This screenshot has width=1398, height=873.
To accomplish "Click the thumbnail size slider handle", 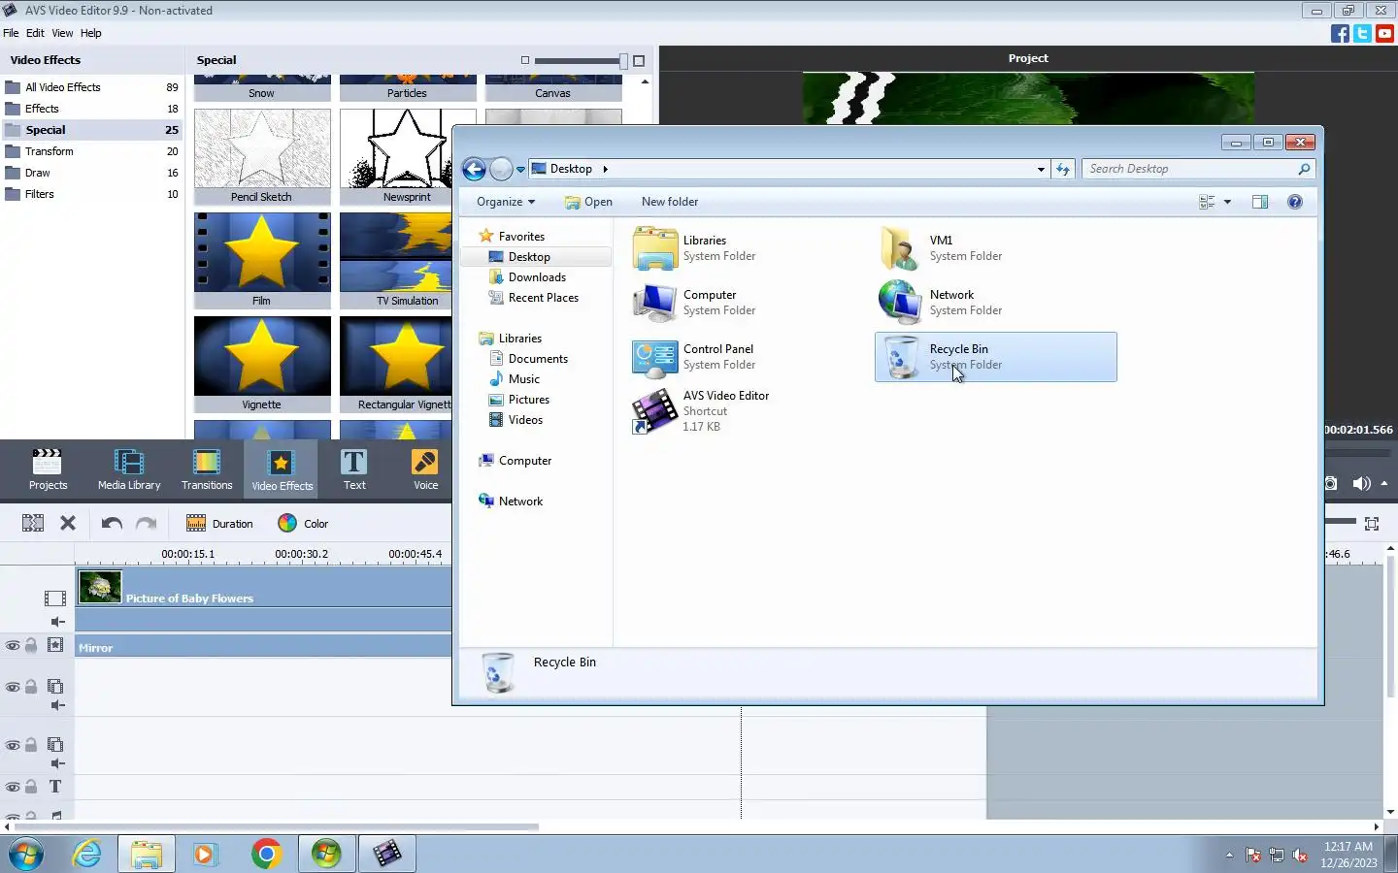I will [x=623, y=60].
